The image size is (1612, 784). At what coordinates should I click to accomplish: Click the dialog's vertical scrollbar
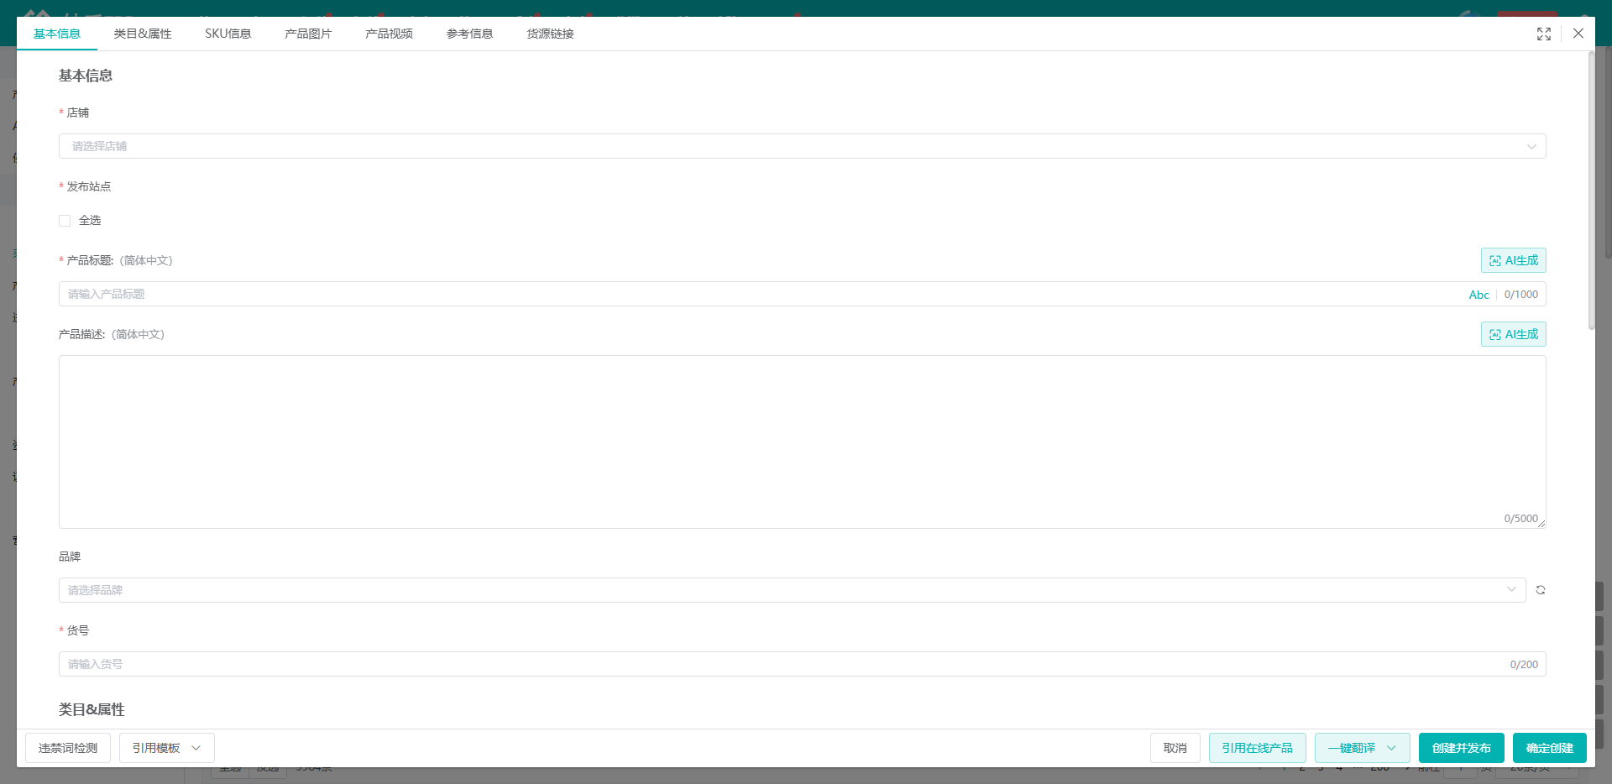pos(1591,191)
